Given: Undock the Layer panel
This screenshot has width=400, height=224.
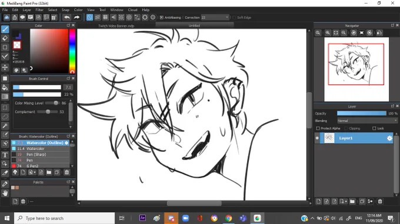Looking at the screenshot, I should (x=392, y=106).
